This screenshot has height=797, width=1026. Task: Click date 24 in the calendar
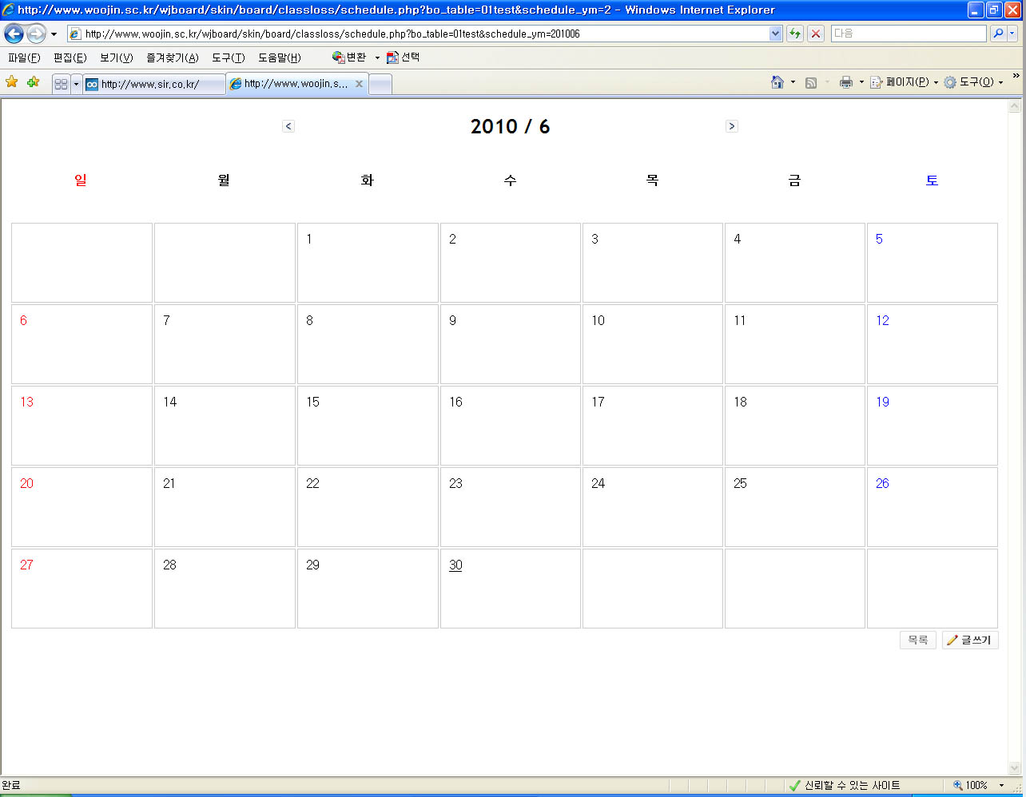coord(598,483)
